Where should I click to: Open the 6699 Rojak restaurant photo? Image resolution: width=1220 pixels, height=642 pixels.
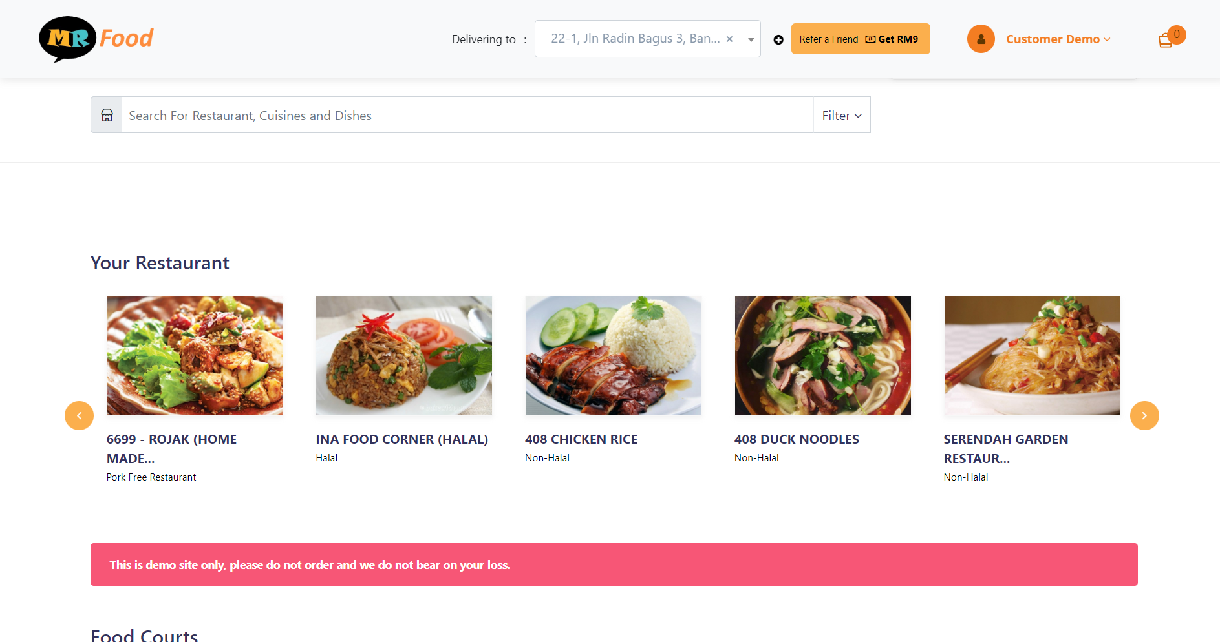(x=195, y=356)
